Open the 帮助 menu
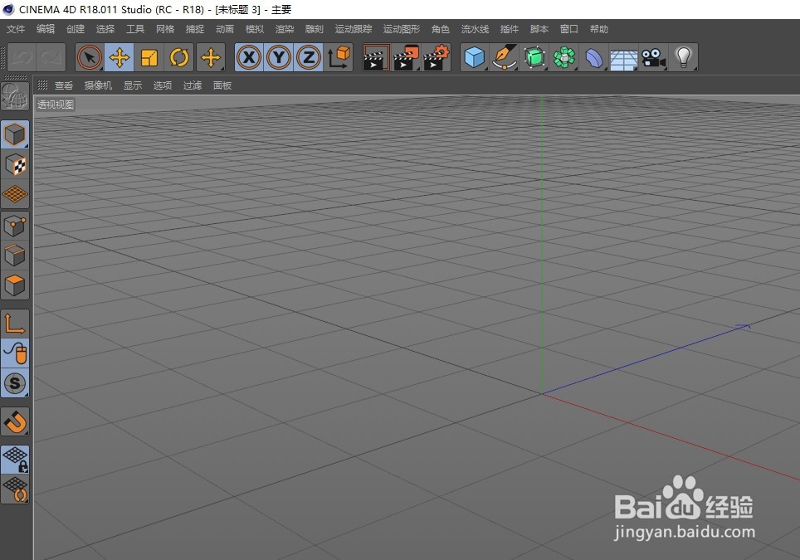 pyautogui.click(x=599, y=29)
